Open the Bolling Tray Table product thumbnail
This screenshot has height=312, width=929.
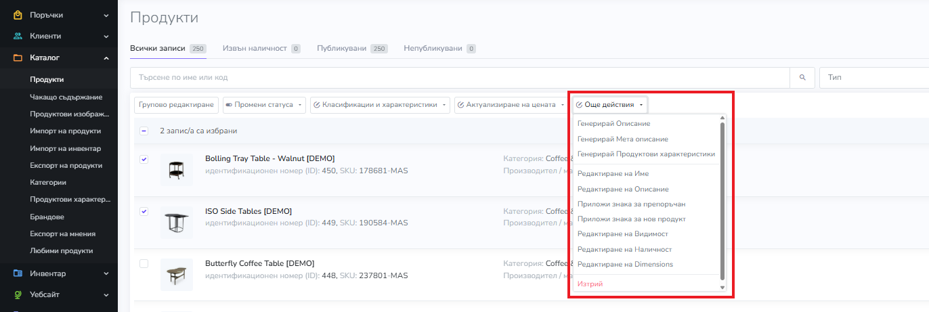(x=176, y=170)
